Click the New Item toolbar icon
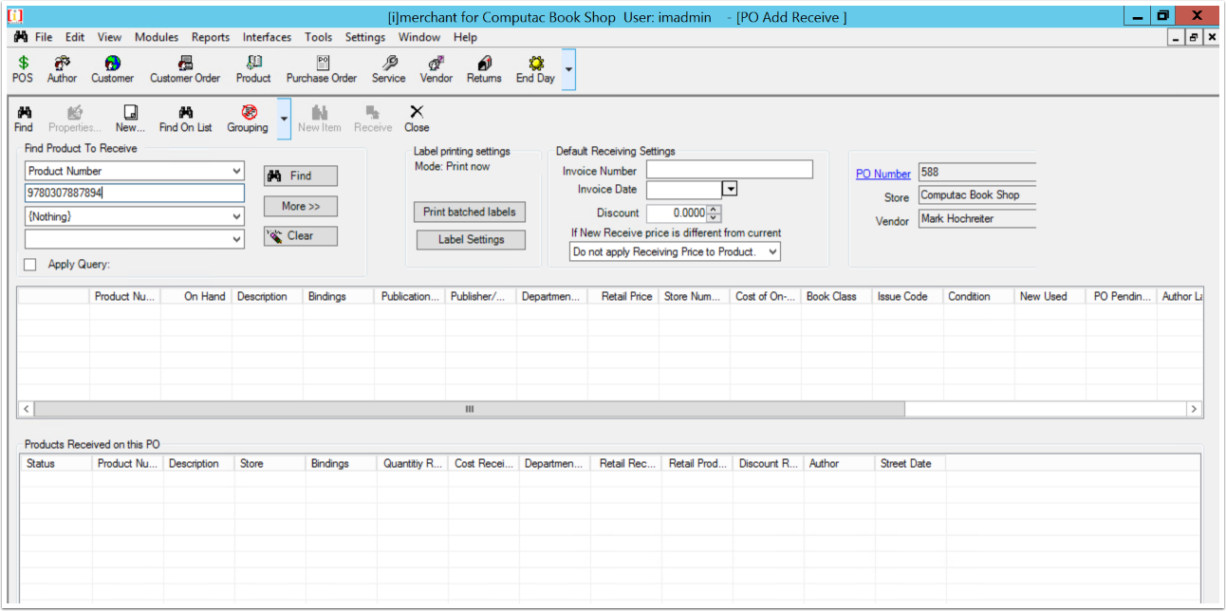Viewport: 1226px width, 611px height. [320, 119]
